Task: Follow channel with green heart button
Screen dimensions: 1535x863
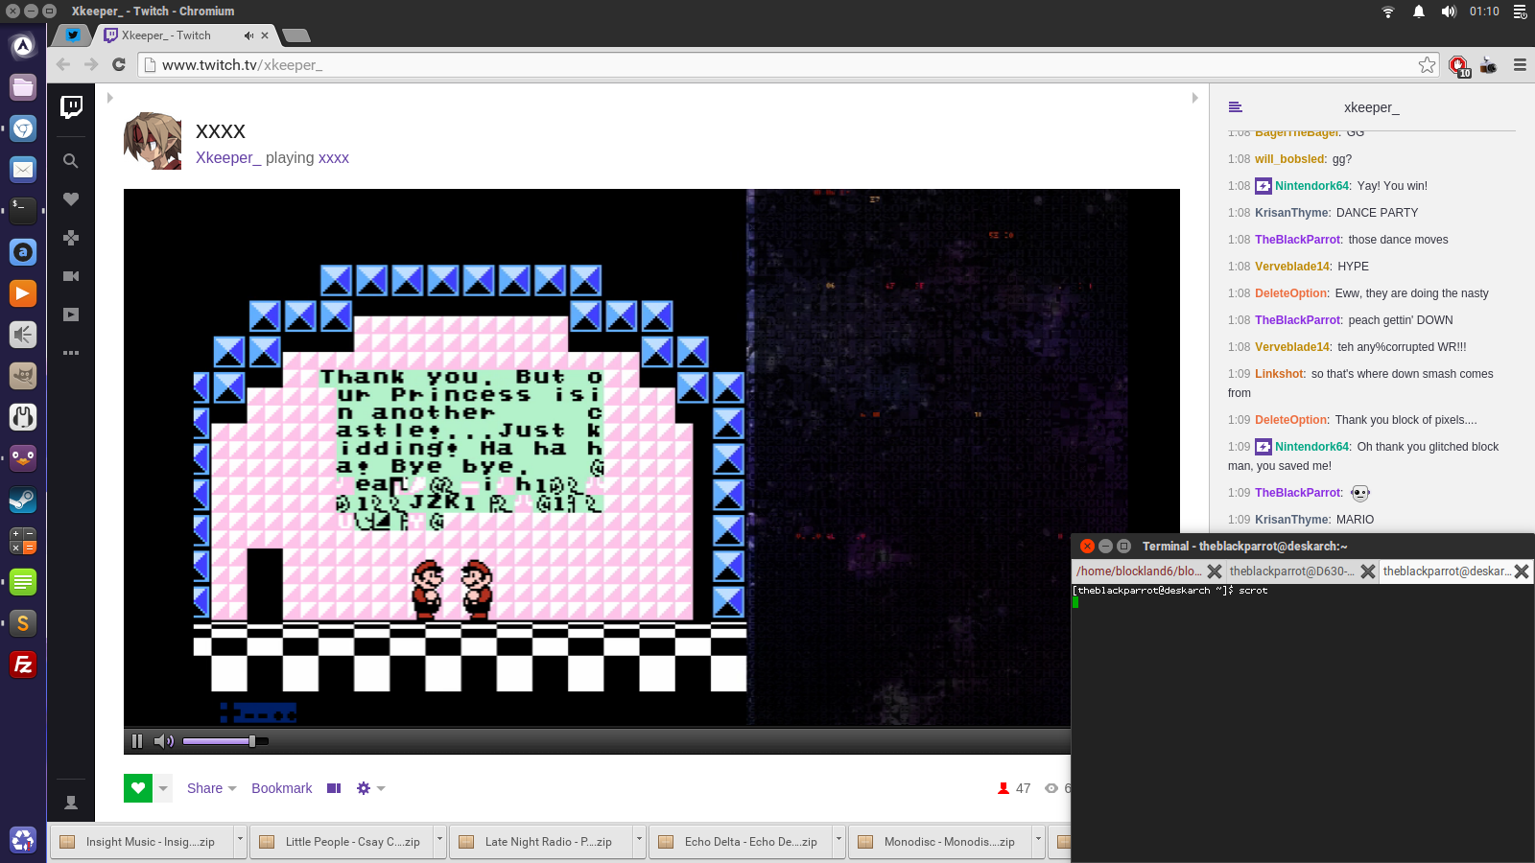Action: (138, 788)
